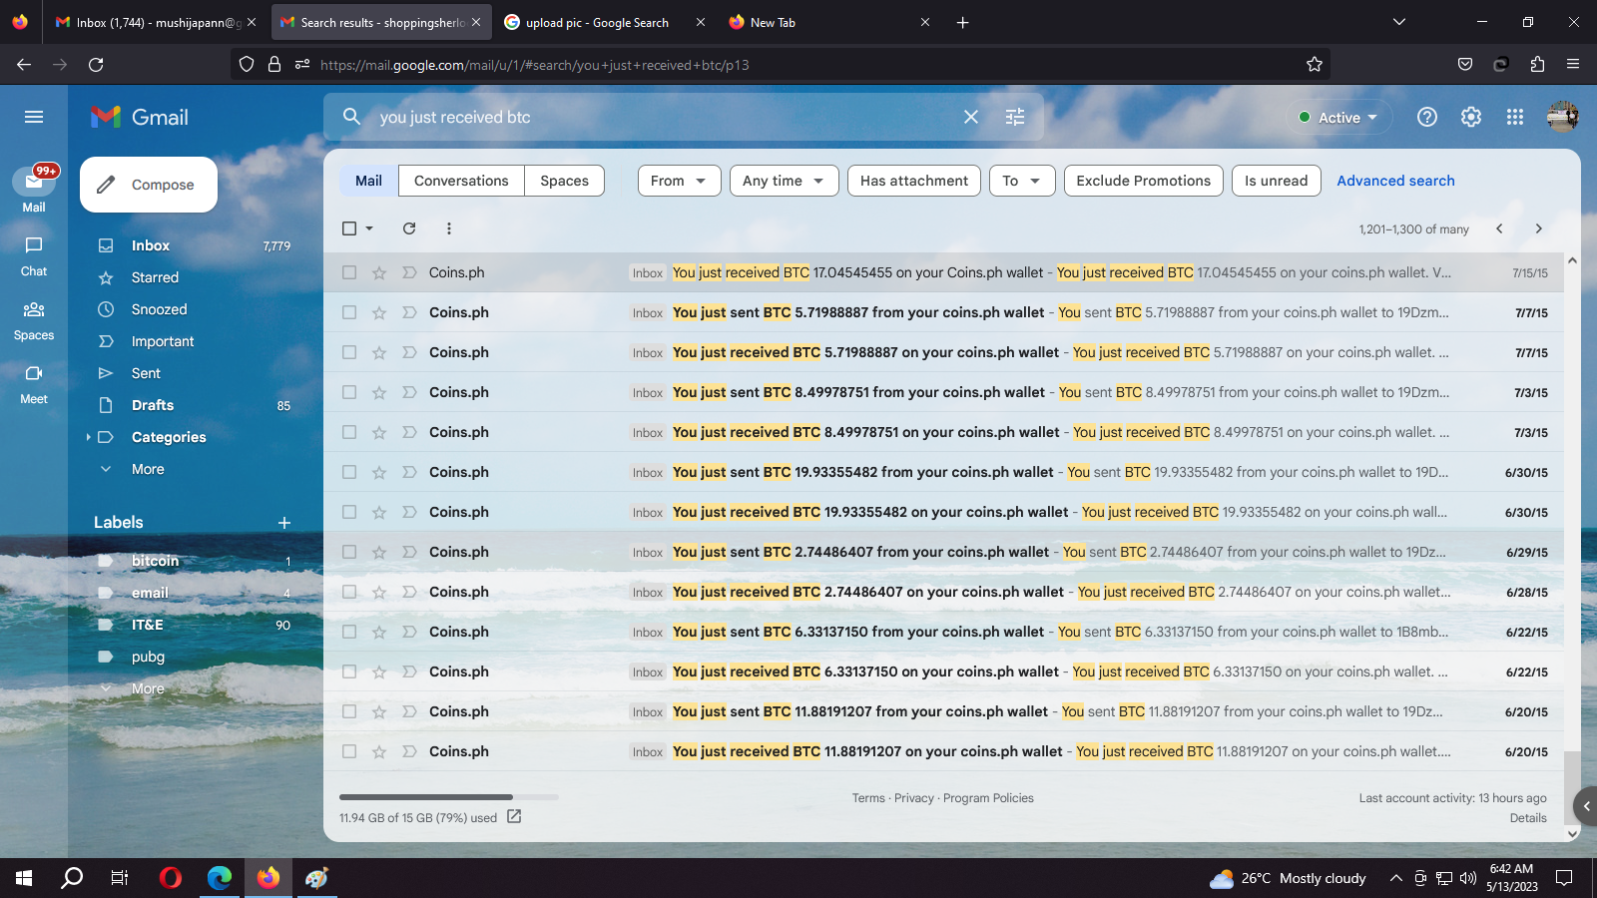
Task: Open the account activity Details link
Action: click(x=1528, y=818)
